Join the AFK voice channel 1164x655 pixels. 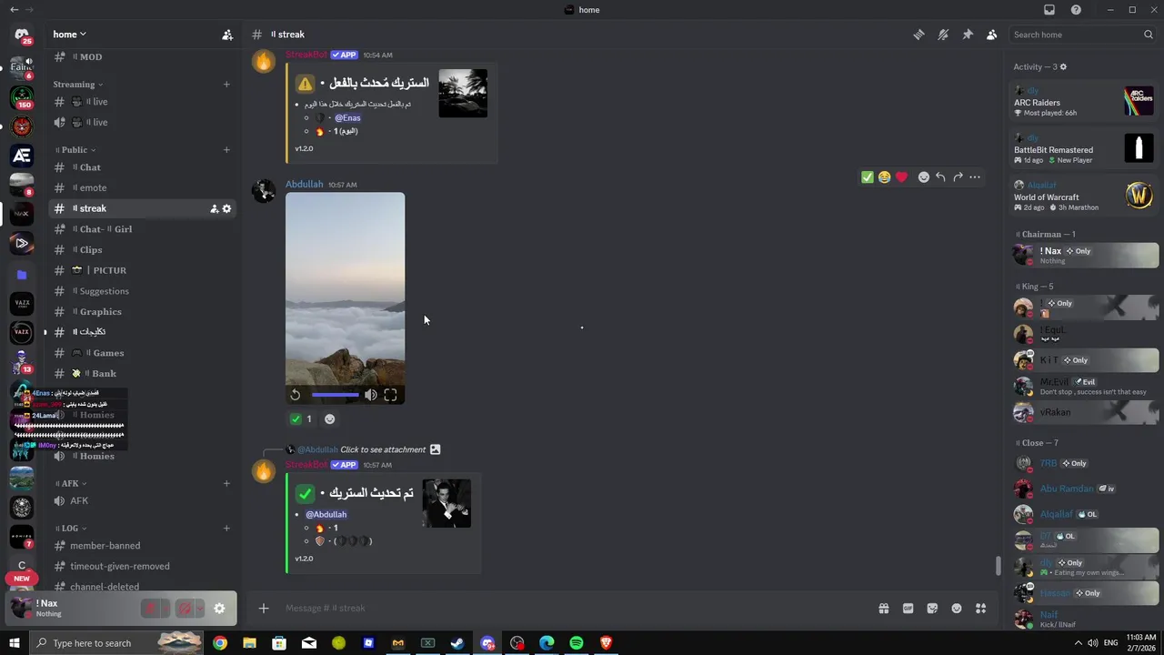coord(142,501)
